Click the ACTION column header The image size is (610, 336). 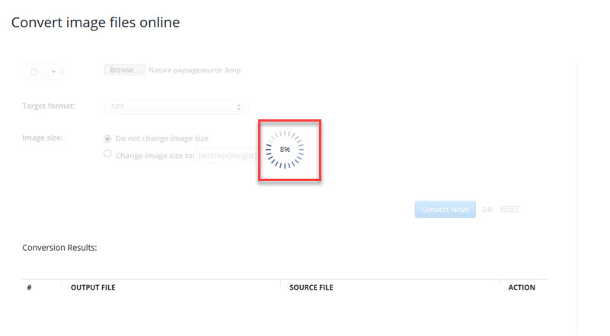click(x=522, y=288)
